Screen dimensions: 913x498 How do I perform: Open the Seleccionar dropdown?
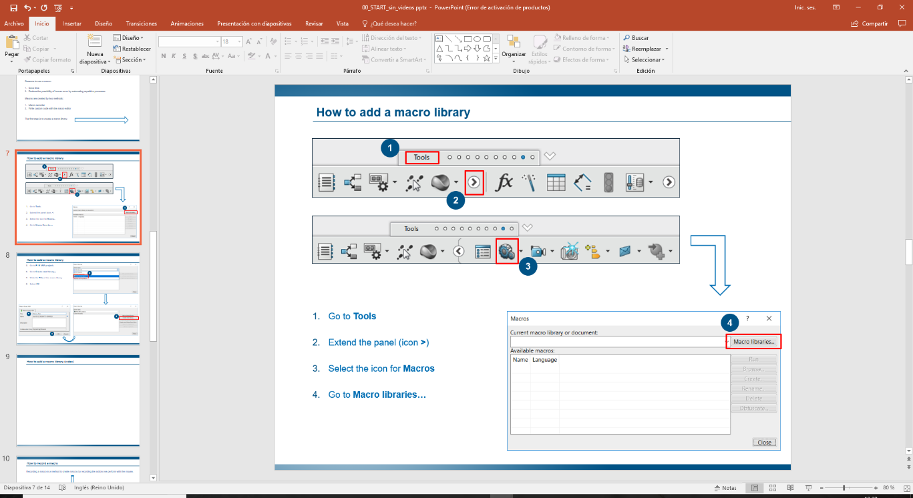tap(643, 59)
